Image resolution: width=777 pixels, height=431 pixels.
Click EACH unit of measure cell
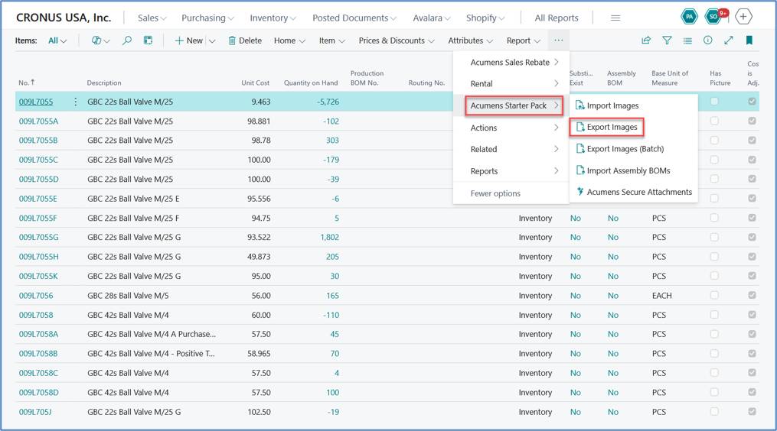coord(661,296)
